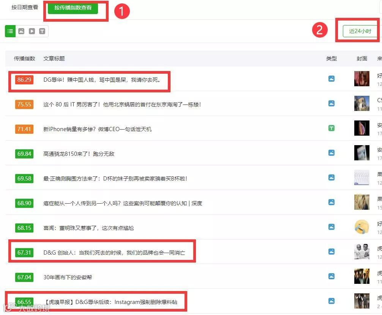Screen dimensions: 382x315
Task: Click image type icon in 测胸围方法 row
Action: point(331,177)
